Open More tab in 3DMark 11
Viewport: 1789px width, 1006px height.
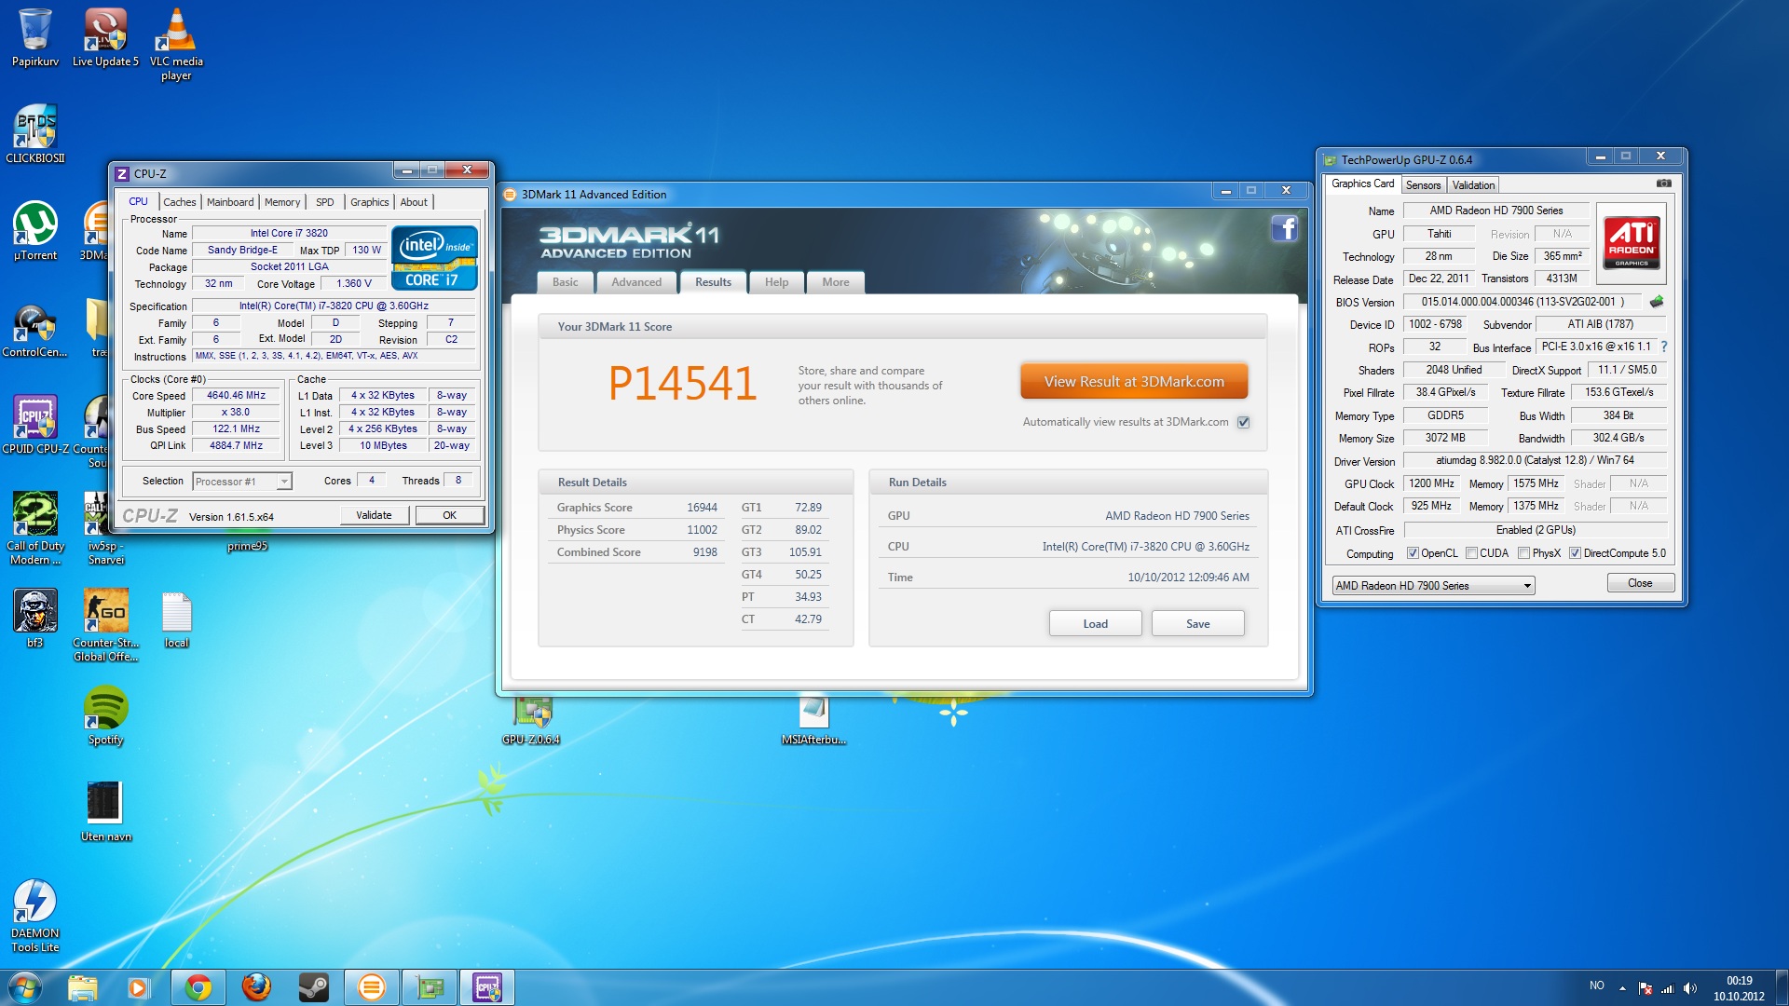tap(836, 282)
